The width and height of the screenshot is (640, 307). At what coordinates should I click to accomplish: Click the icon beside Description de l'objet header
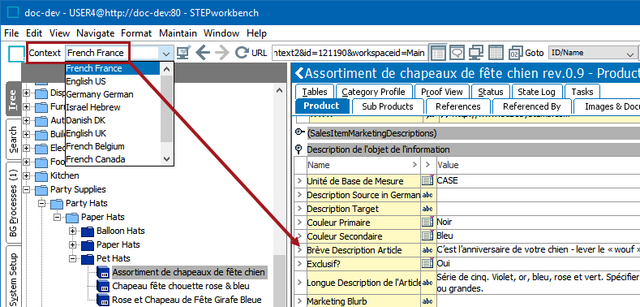(x=299, y=149)
